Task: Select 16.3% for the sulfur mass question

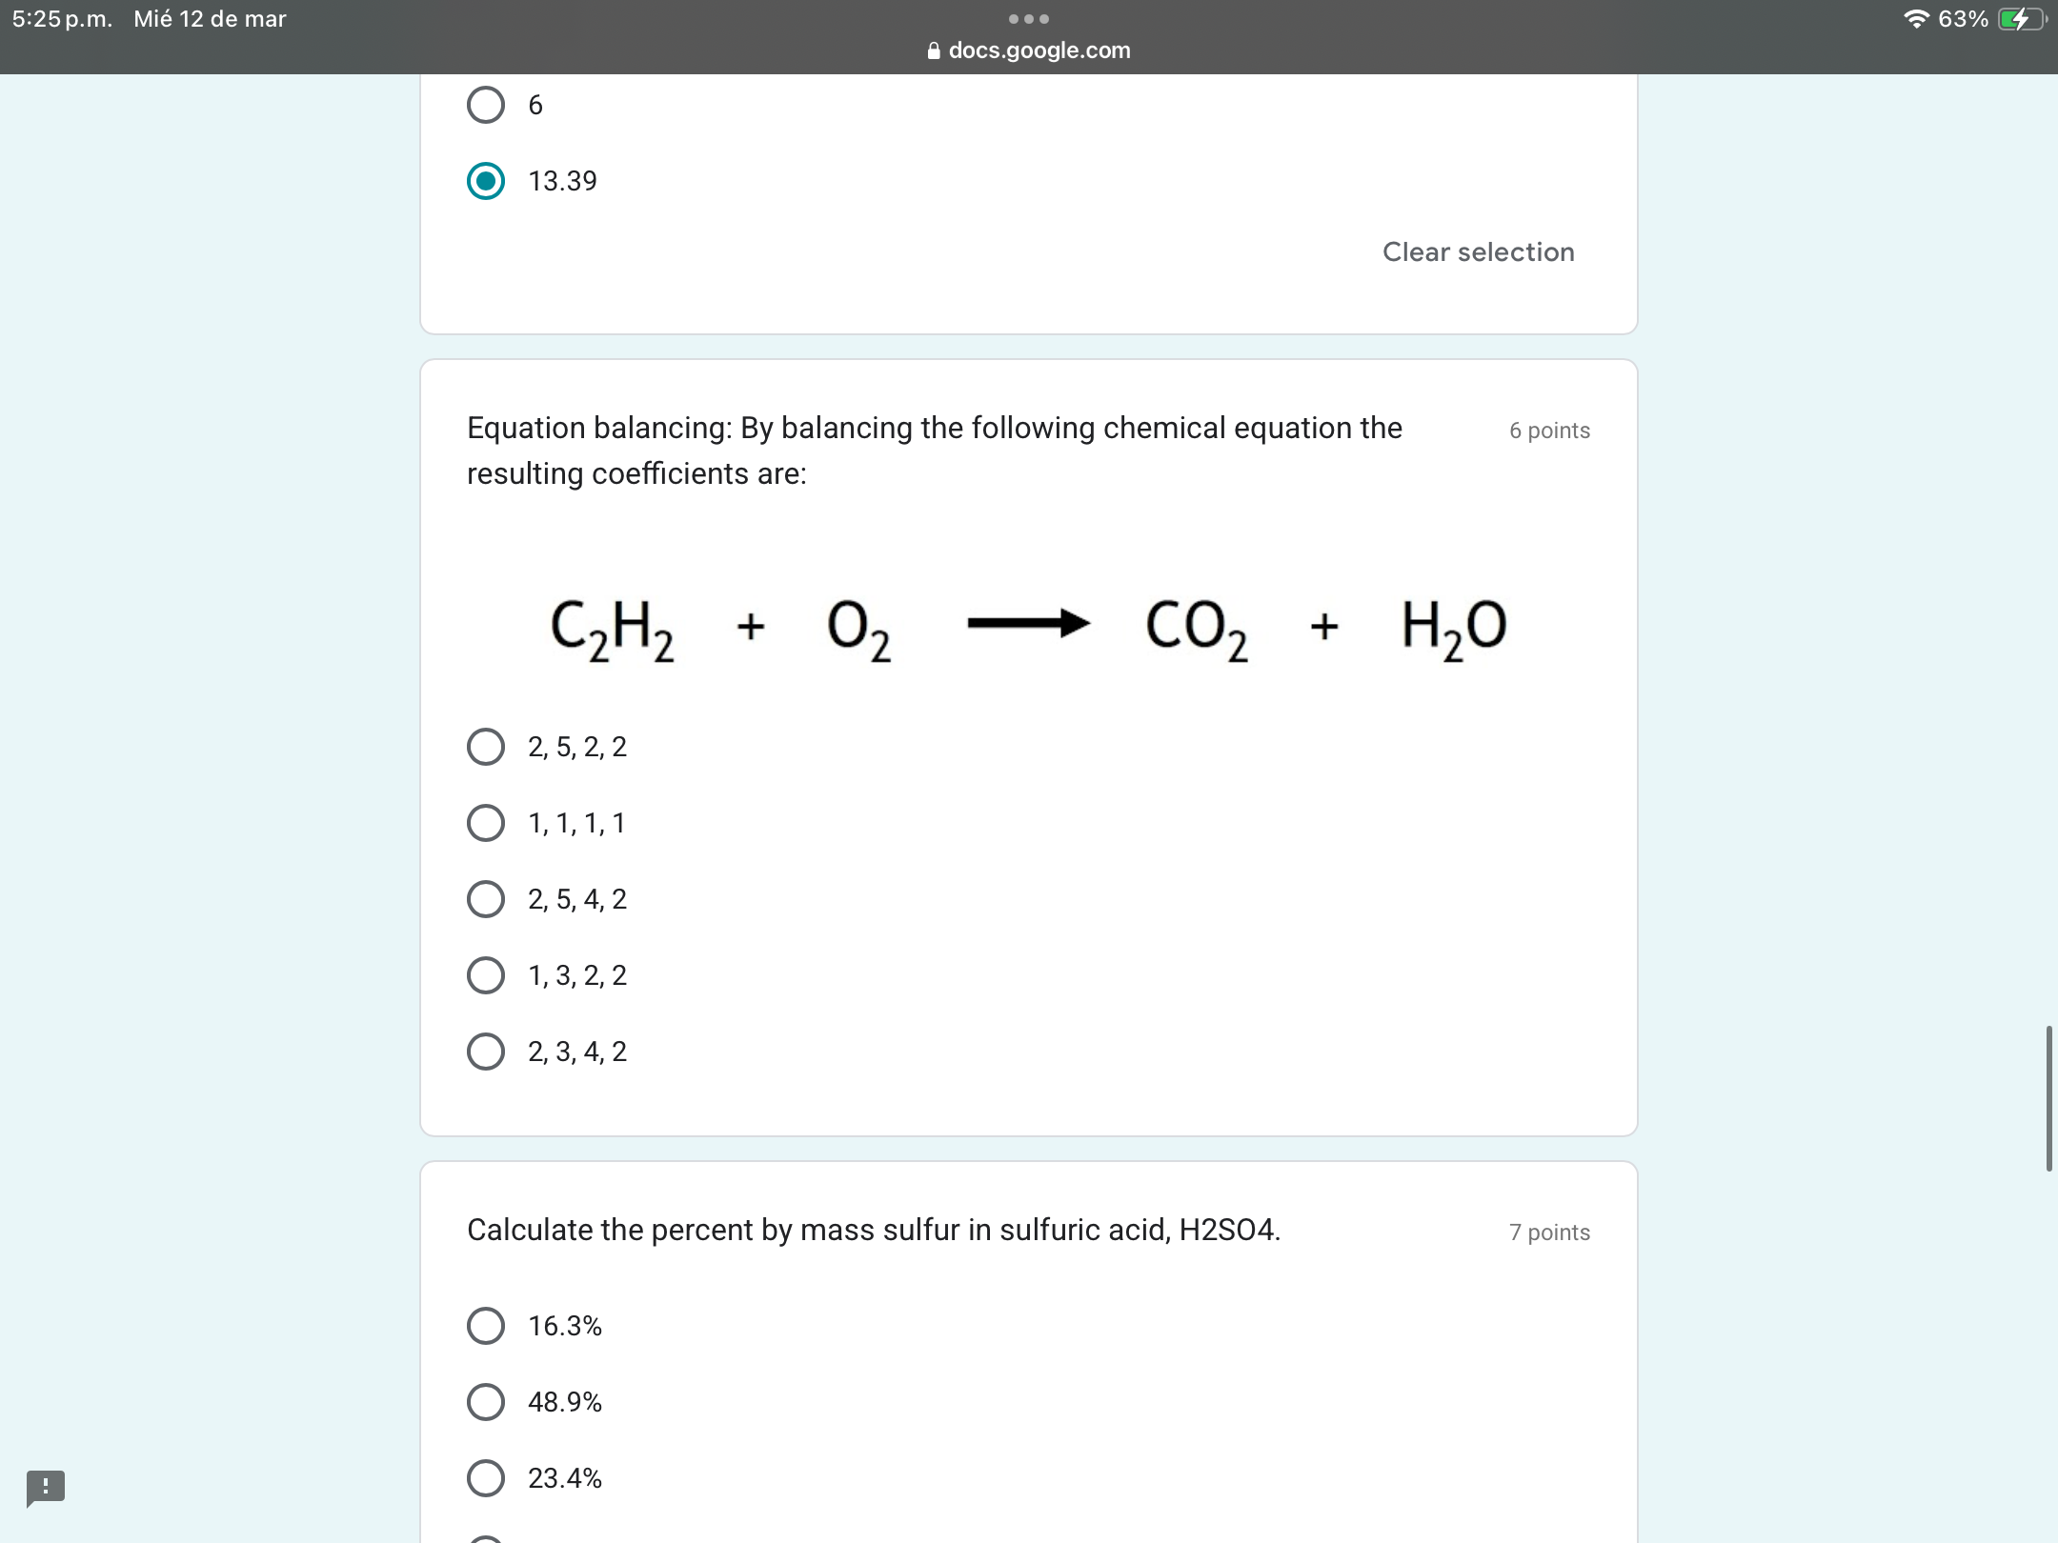Action: point(486,1325)
